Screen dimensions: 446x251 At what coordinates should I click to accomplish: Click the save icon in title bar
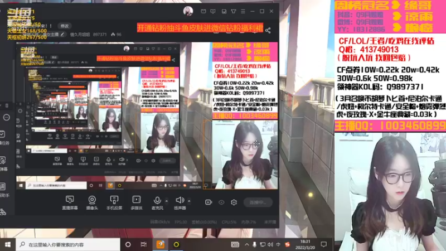[x=224, y=11]
